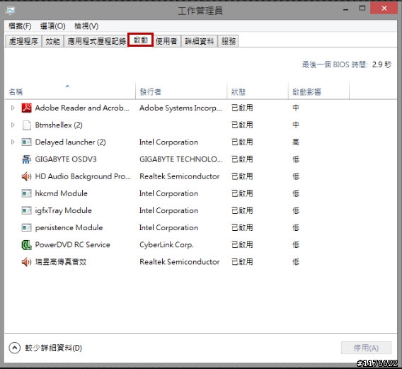The height and width of the screenshot is (369, 402).
Task: Click Btmshellex's 已啟用 status cell
Action: (x=242, y=125)
